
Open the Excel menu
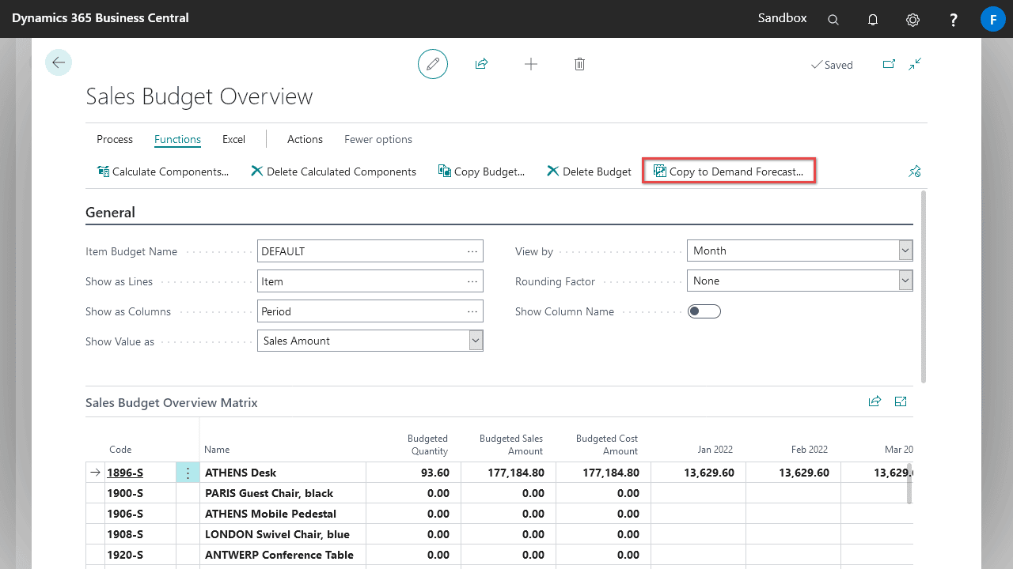click(233, 139)
